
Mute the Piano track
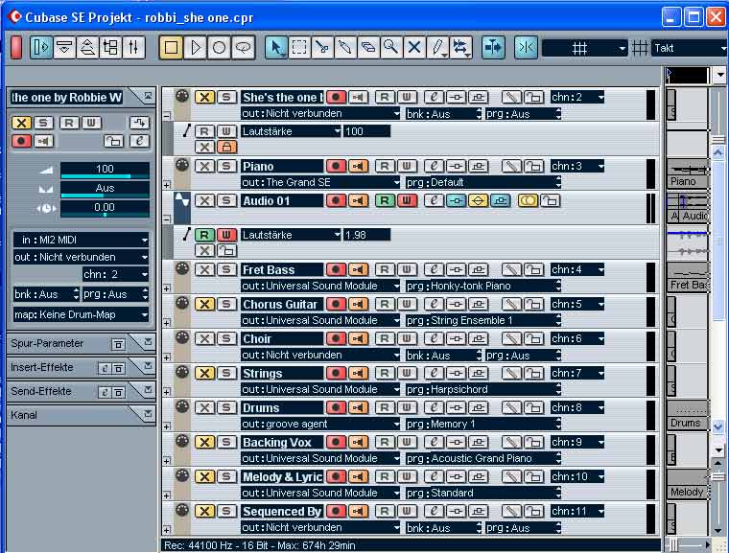(204, 166)
